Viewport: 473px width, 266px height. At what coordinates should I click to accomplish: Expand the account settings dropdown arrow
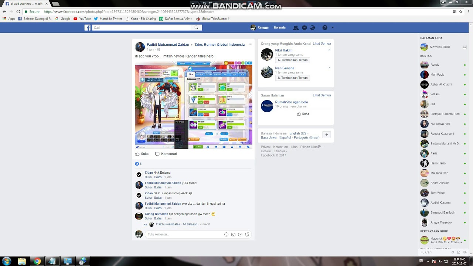pos(332,28)
